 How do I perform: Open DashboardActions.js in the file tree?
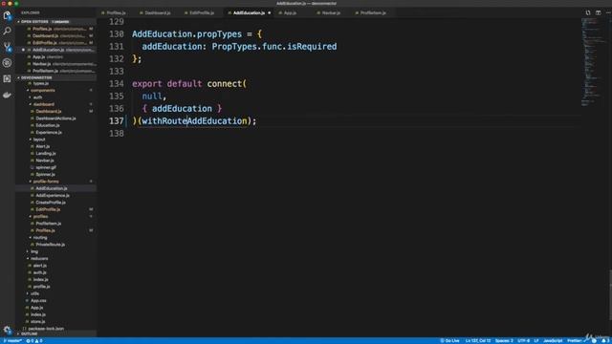point(55,118)
